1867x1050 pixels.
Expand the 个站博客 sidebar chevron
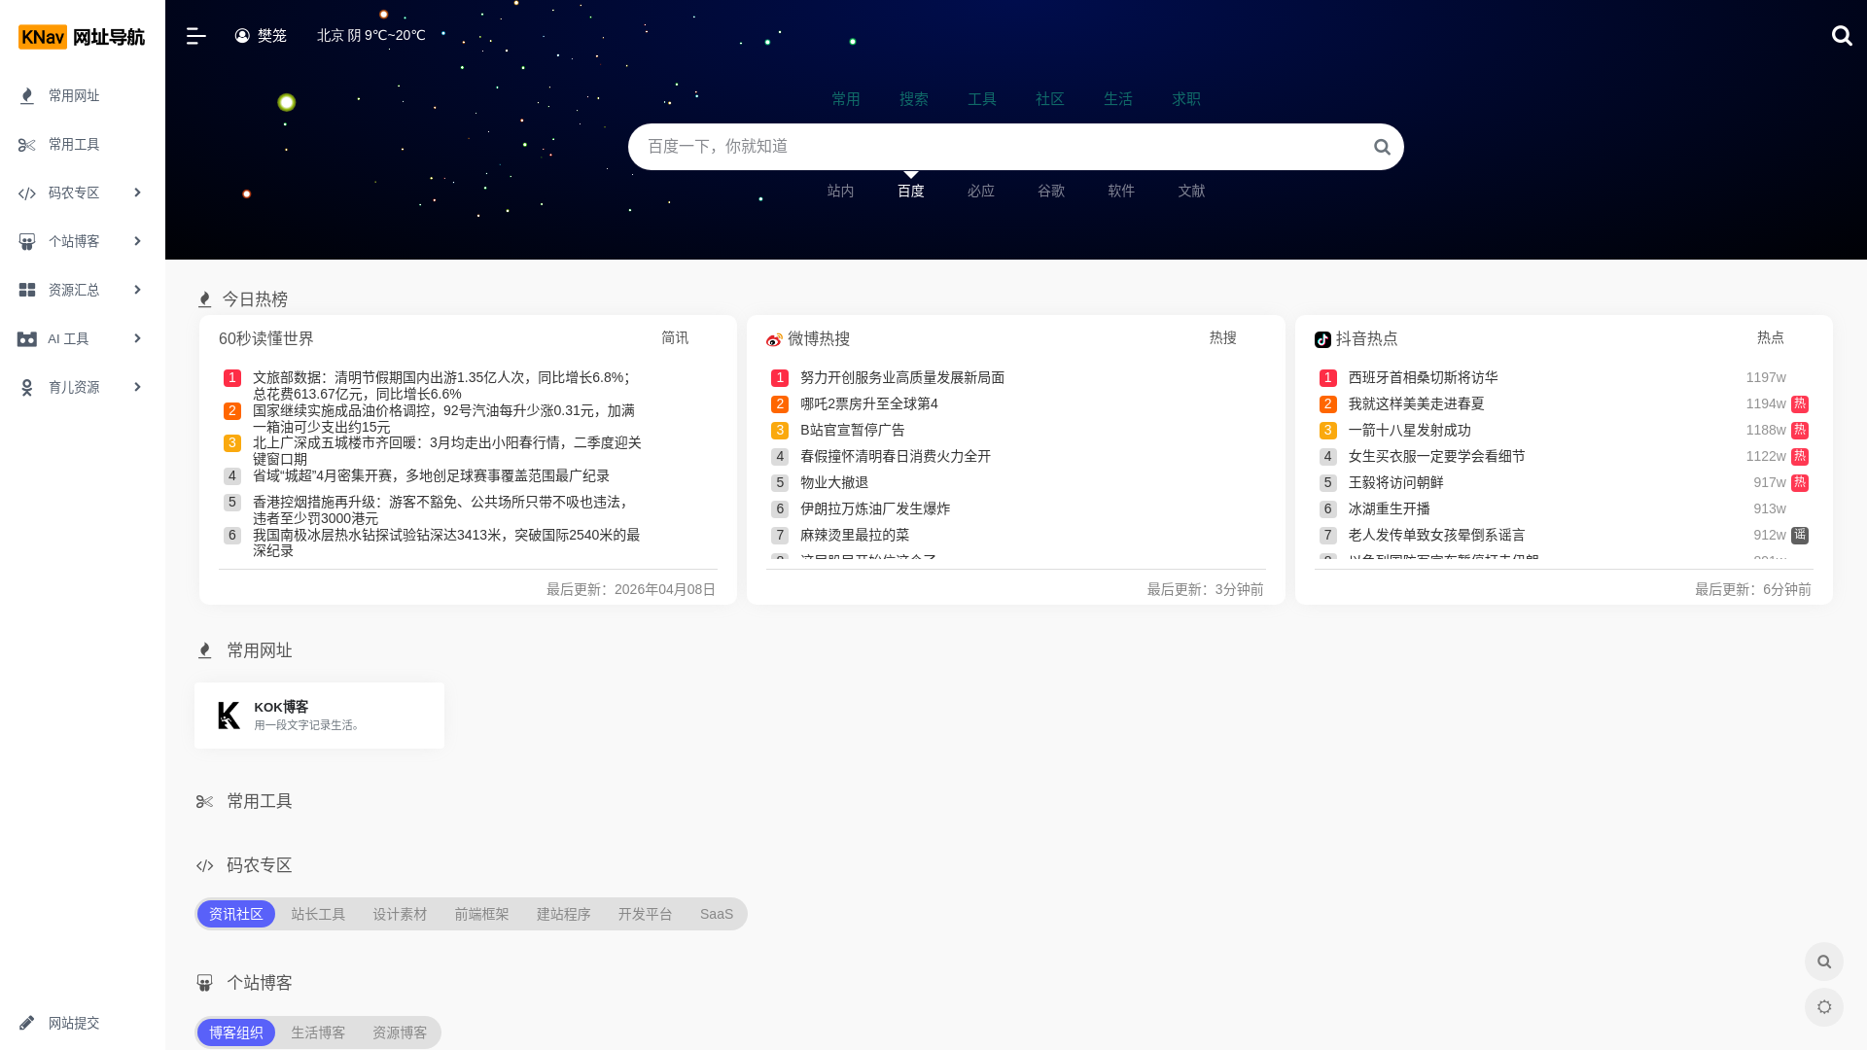(x=137, y=241)
